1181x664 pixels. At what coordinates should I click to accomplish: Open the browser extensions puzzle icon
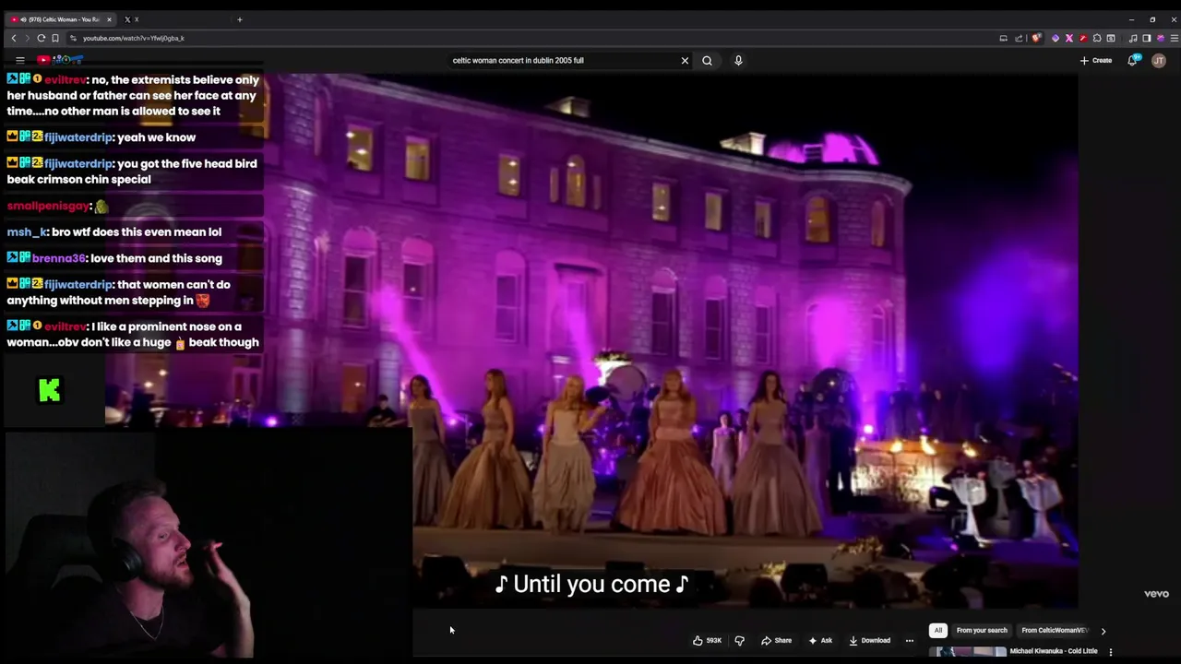[1097, 38]
